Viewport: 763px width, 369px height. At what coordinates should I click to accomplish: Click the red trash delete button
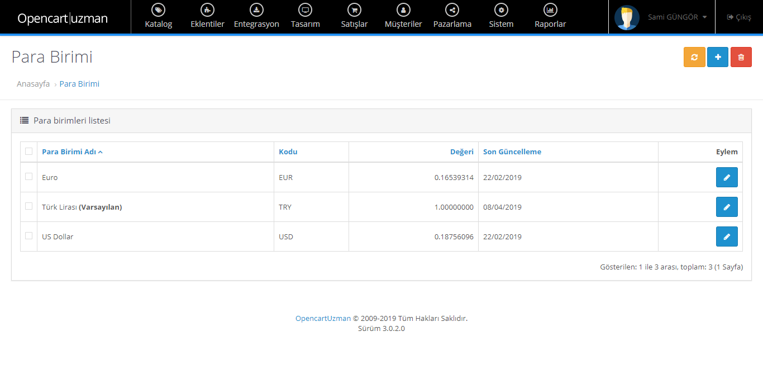(x=741, y=57)
